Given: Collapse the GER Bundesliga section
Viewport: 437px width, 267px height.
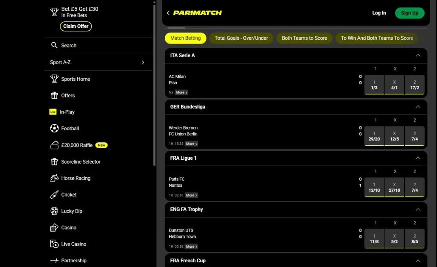Looking at the screenshot, I should pos(418,107).
